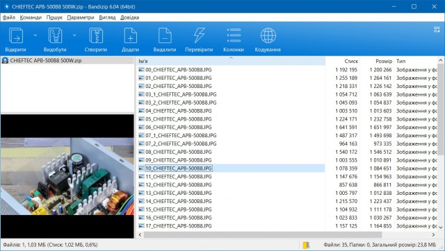This screenshot has height=251, width=445.
Task: Click the Кодування (Encoding) globe icon
Action: pos(268,35)
